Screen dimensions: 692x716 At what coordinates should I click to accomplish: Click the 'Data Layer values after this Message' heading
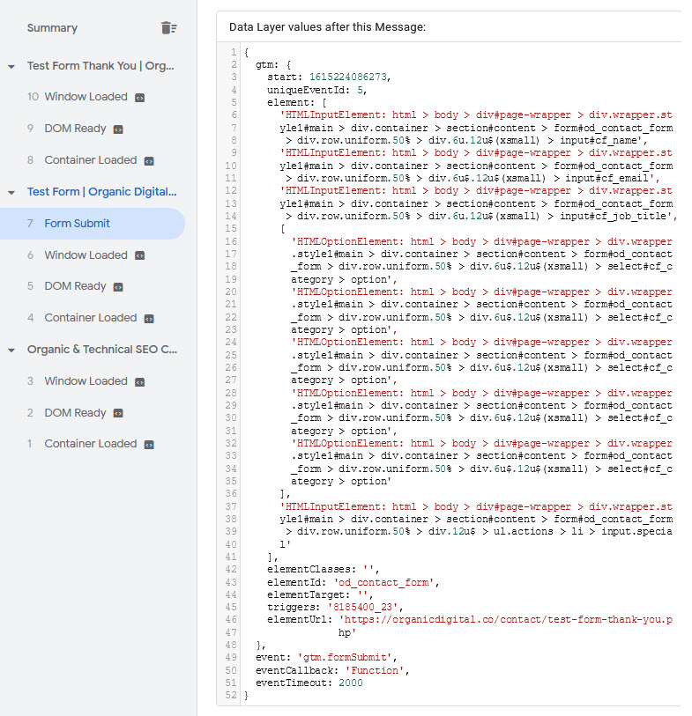pos(327,27)
